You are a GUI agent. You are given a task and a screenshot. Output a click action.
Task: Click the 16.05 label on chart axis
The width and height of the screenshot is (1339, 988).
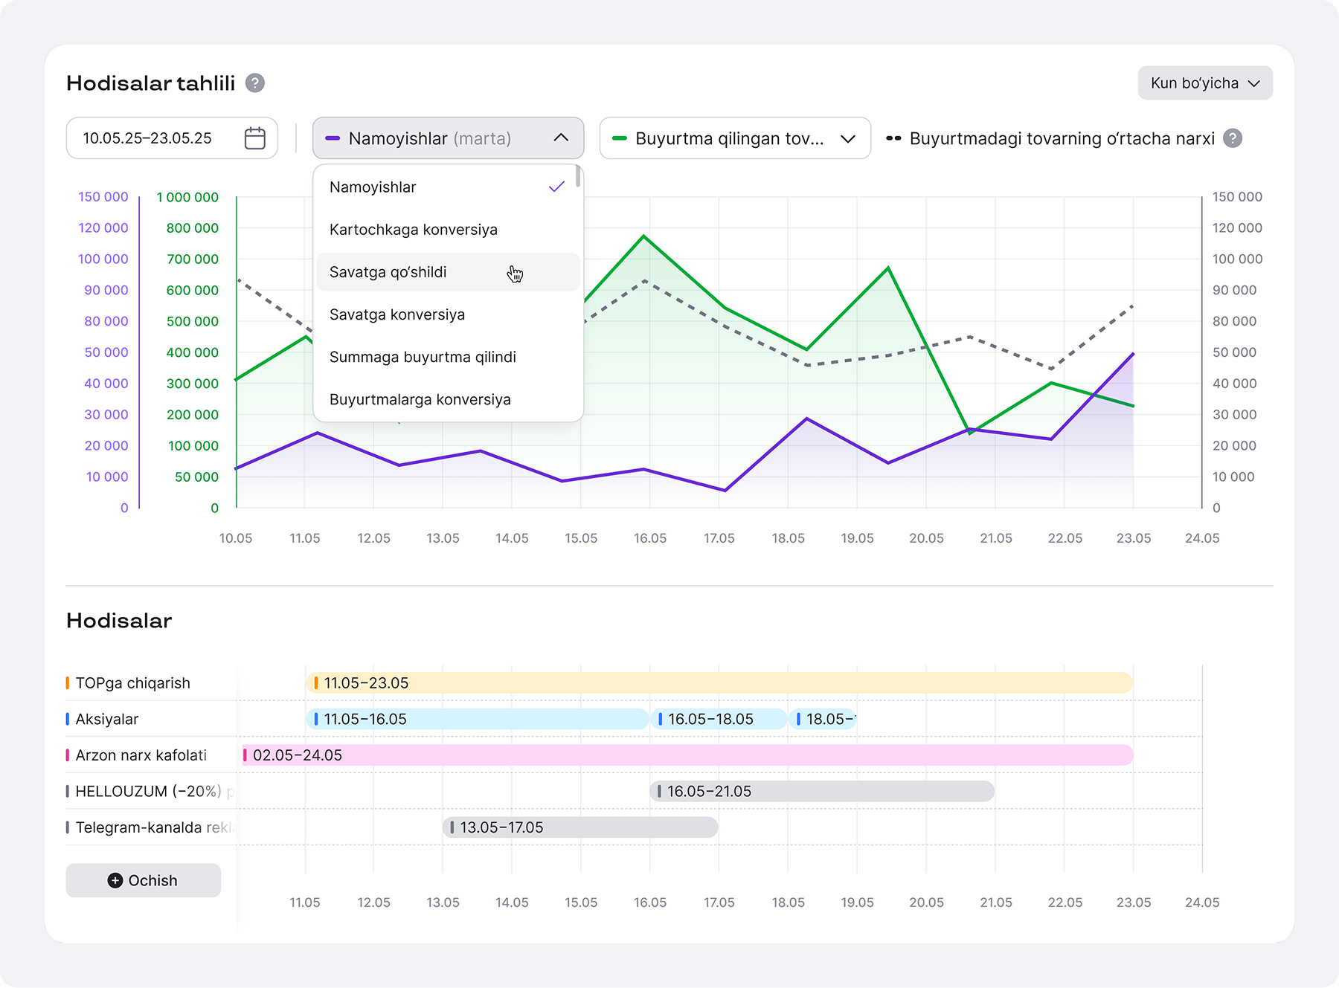(650, 538)
